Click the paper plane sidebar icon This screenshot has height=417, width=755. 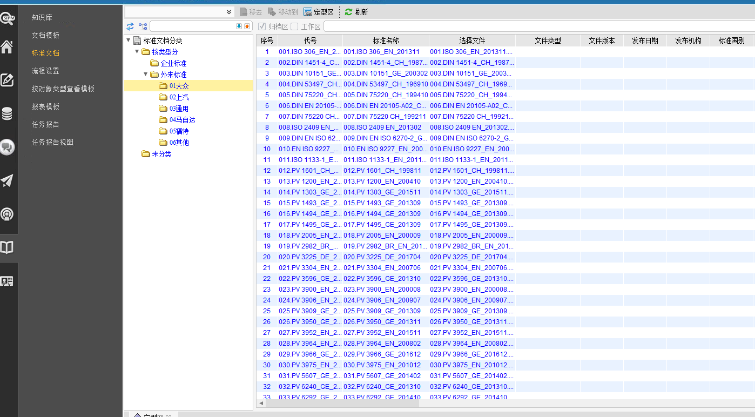click(7, 180)
